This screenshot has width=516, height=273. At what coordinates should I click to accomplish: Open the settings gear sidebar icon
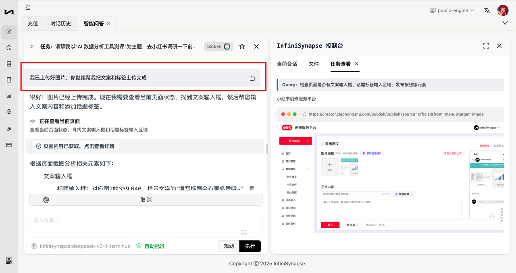coord(9,112)
